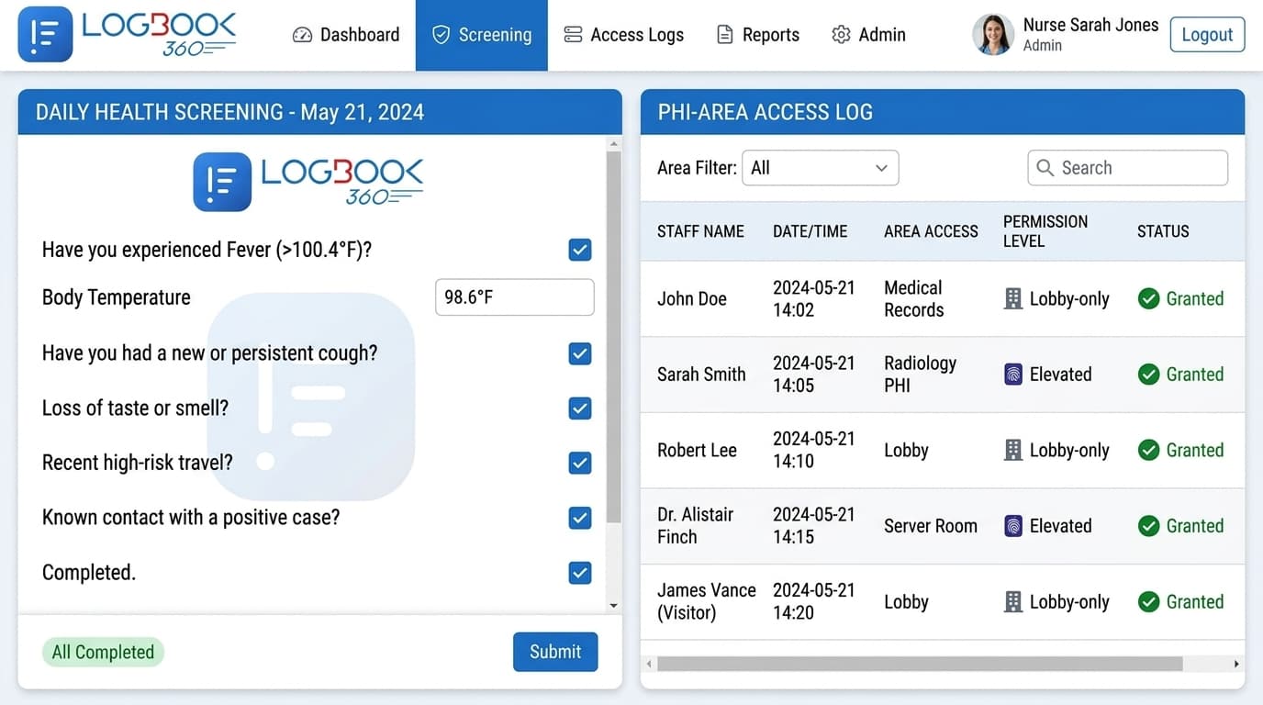Click the screening form vertical scrollbar thumb
The height and width of the screenshot is (705, 1263).
tap(614, 337)
